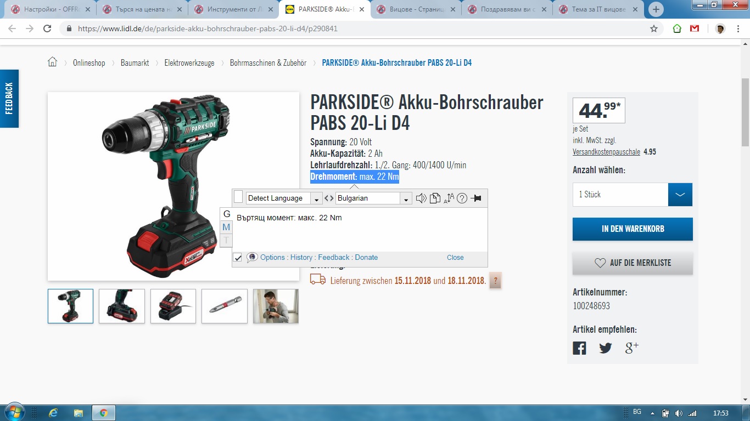Open translator Options link

click(x=272, y=257)
